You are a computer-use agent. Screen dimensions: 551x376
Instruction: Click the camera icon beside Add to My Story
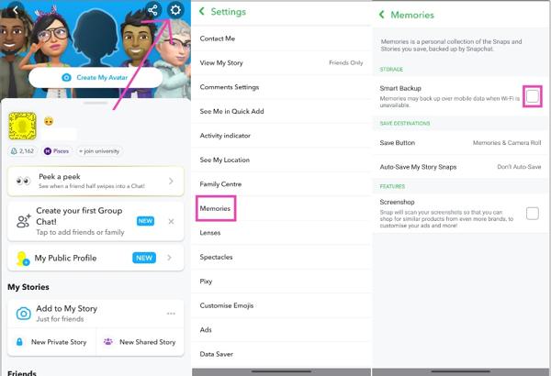[x=24, y=314]
